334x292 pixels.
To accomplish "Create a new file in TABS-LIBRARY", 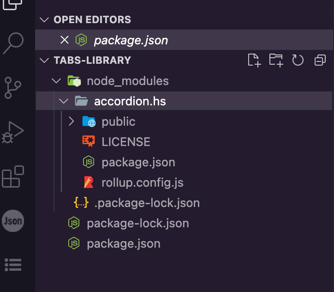I will (254, 60).
